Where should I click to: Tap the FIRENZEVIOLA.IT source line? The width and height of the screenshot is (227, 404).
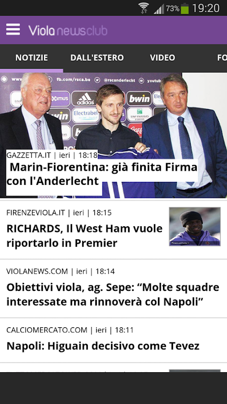point(59,213)
